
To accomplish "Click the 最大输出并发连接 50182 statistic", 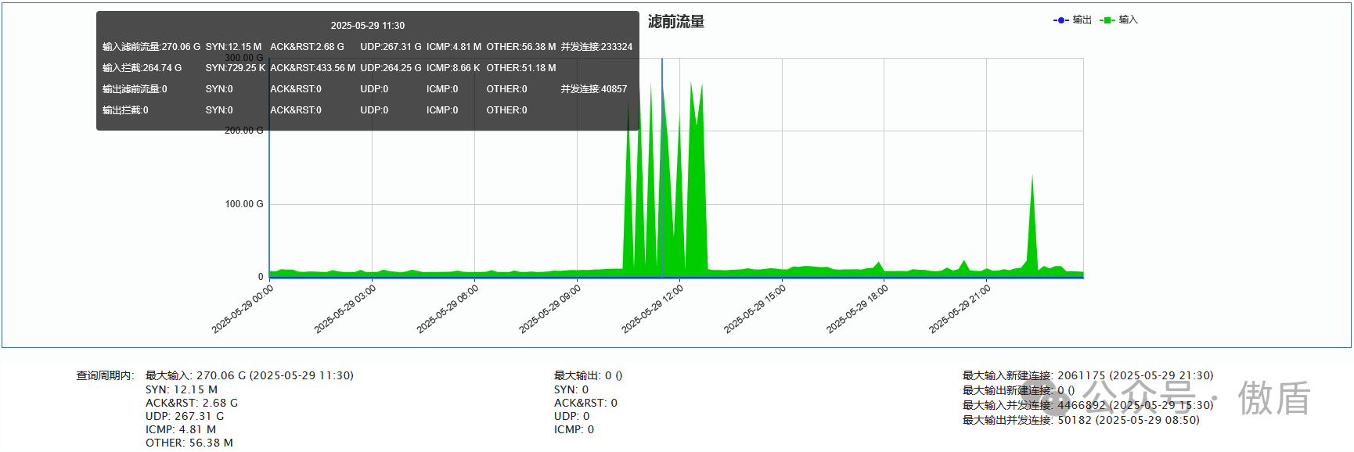I will coord(1080,420).
